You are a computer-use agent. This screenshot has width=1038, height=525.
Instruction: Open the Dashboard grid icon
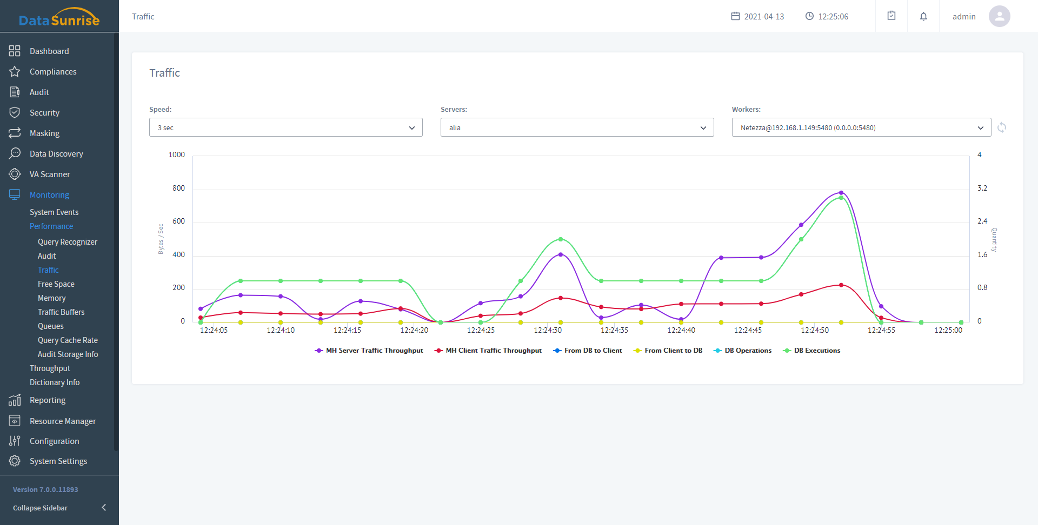[x=15, y=51]
